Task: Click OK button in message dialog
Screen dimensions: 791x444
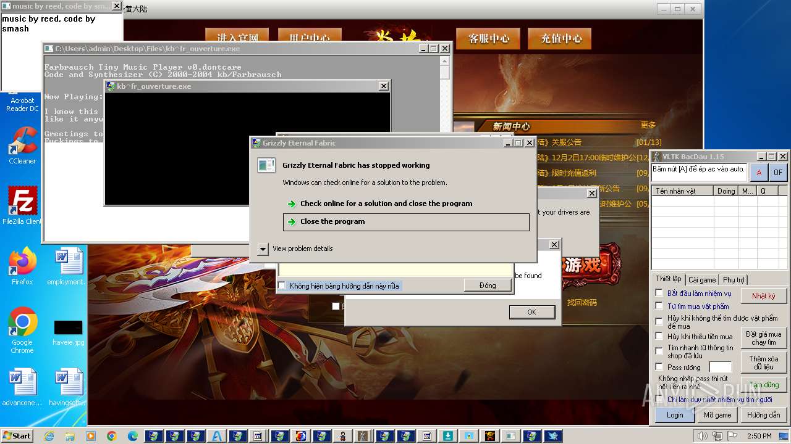Action: (531, 312)
